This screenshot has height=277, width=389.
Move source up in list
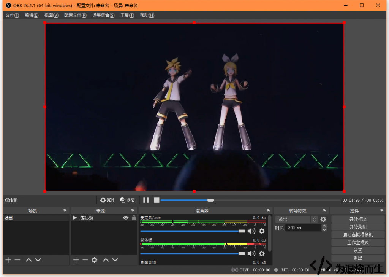(x=106, y=260)
